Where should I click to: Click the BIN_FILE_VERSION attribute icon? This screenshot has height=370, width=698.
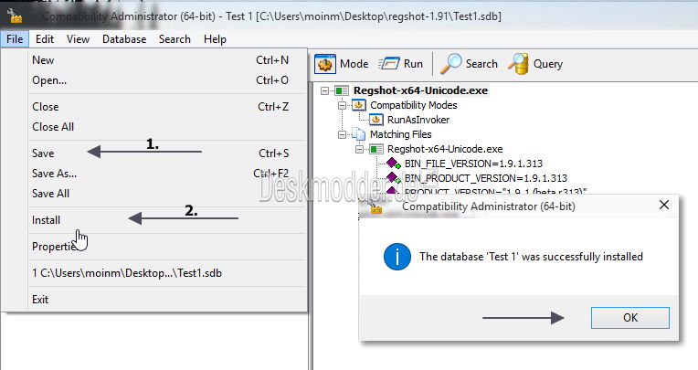coord(394,164)
